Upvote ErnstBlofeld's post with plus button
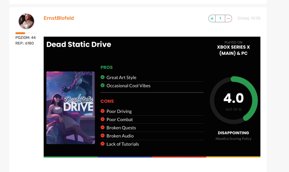Image resolution: width=289 pixels, height=172 pixels. click(212, 18)
